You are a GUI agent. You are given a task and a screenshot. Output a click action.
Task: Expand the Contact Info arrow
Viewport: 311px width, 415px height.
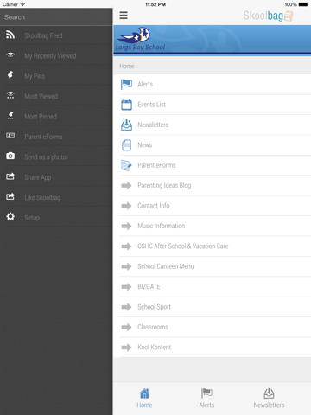point(126,206)
